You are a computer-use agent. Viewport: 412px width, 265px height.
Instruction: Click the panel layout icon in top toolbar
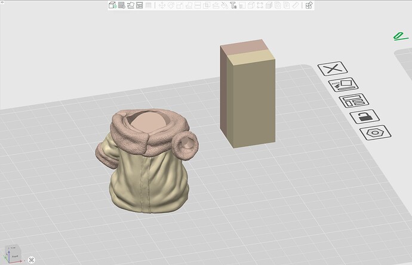pos(140,5)
